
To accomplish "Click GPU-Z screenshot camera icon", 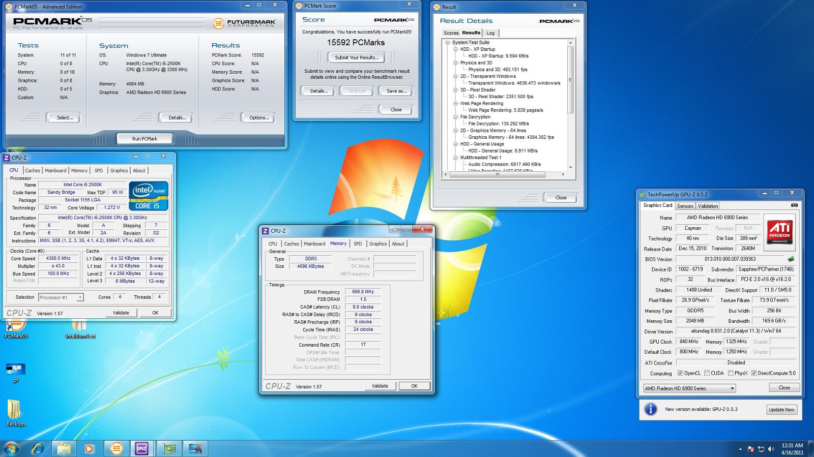I will (794, 205).
